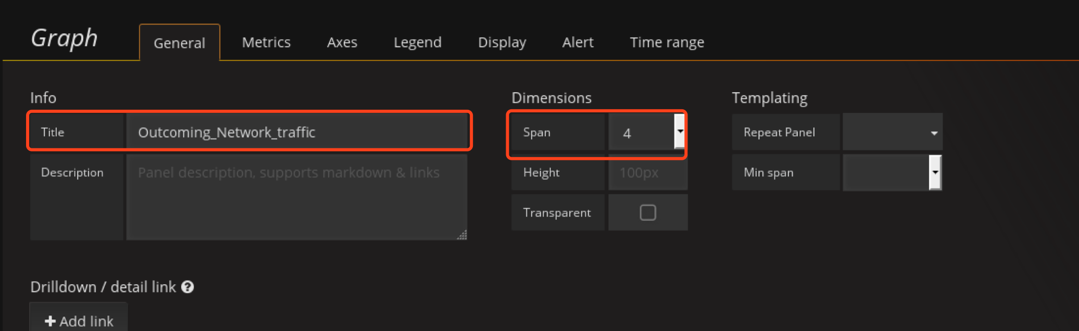Screen dimensions: 1079x331
Task: Open the Axes tab
Action: pos(342,42)
